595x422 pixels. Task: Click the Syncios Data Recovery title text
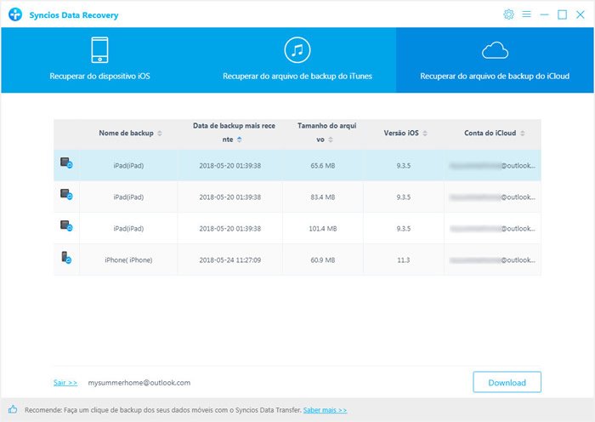pos(74,15)
